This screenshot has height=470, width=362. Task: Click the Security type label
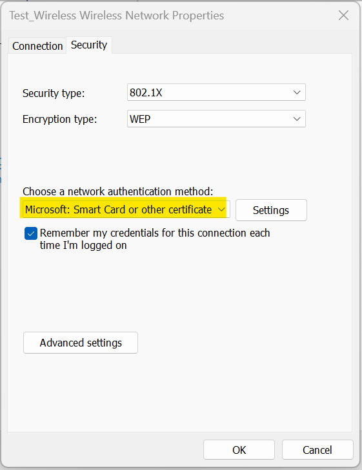(54, 93)
